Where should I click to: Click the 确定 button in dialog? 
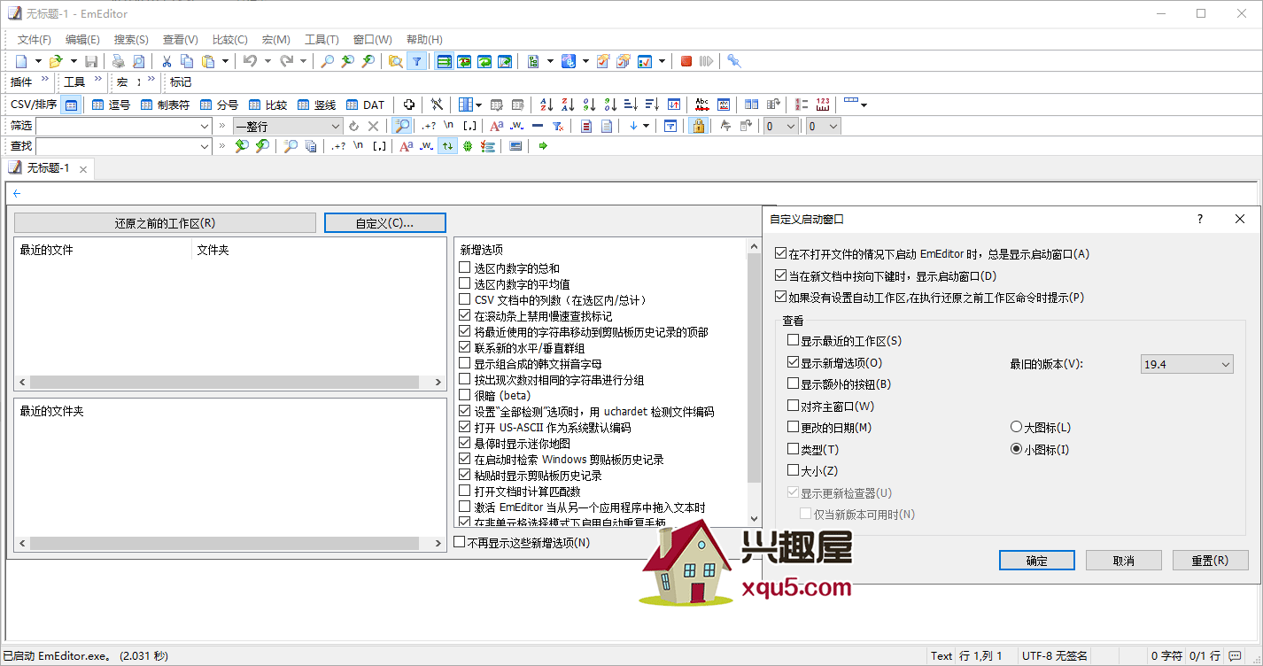[x=1037, y=561]
